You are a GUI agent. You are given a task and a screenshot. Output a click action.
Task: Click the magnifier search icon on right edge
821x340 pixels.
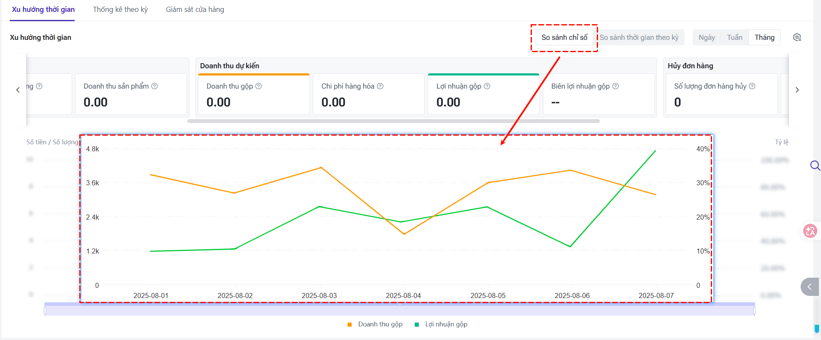coord(815,165)
